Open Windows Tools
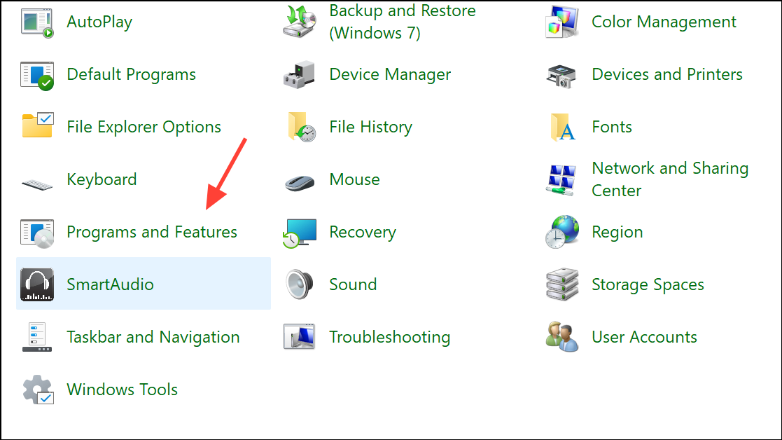782x440 pixels. pyautogui.click(x=122, y=389)
